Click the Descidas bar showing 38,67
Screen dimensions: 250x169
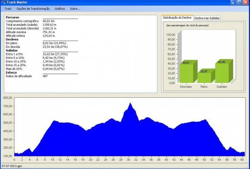point(186,73)
